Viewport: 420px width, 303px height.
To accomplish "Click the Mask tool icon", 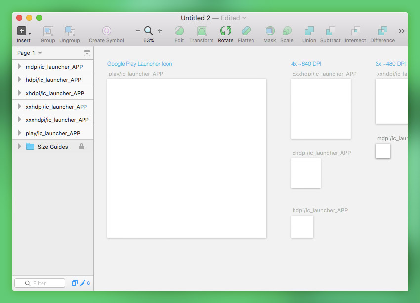I will [269, 31].
